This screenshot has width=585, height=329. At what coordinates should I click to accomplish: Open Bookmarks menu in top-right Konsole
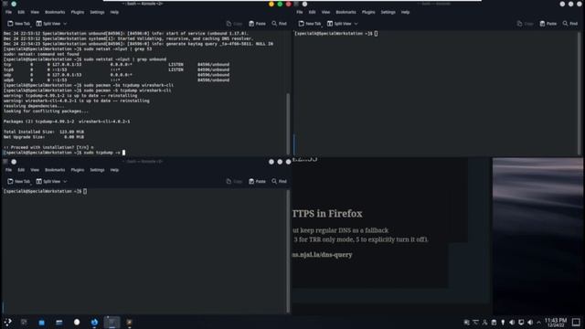346,12
